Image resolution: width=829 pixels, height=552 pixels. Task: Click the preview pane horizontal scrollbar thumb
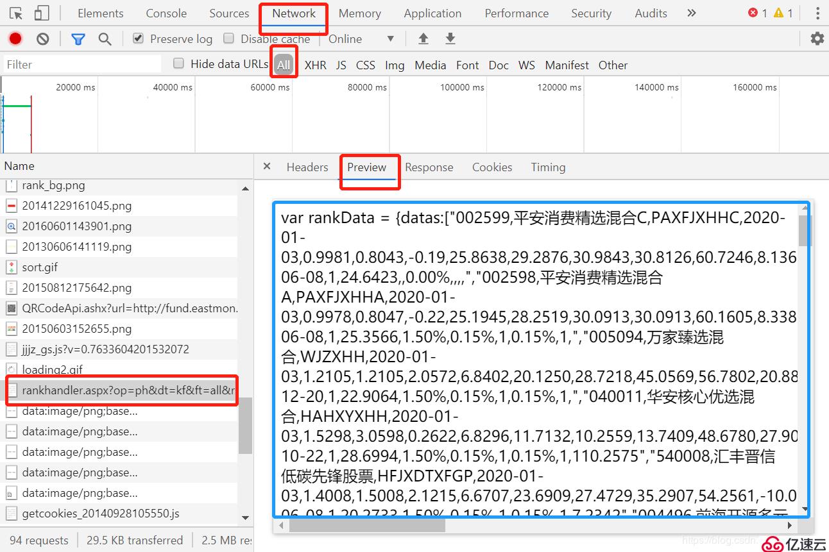[367, 525]
